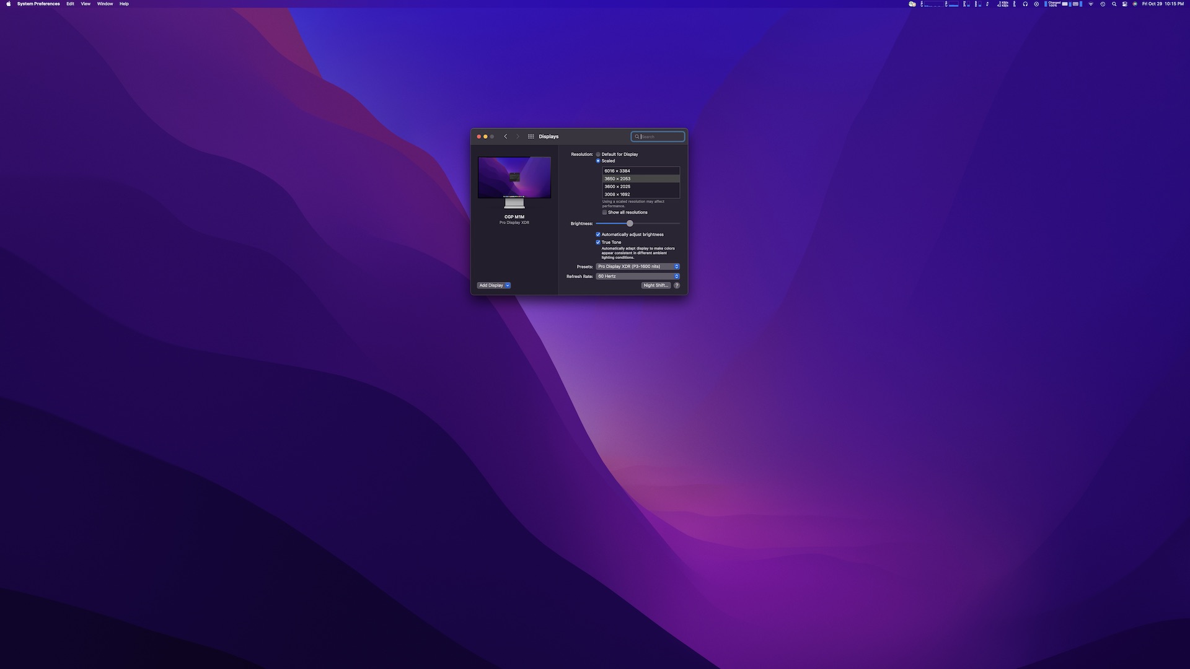Disable True Tone

point(598,242)
